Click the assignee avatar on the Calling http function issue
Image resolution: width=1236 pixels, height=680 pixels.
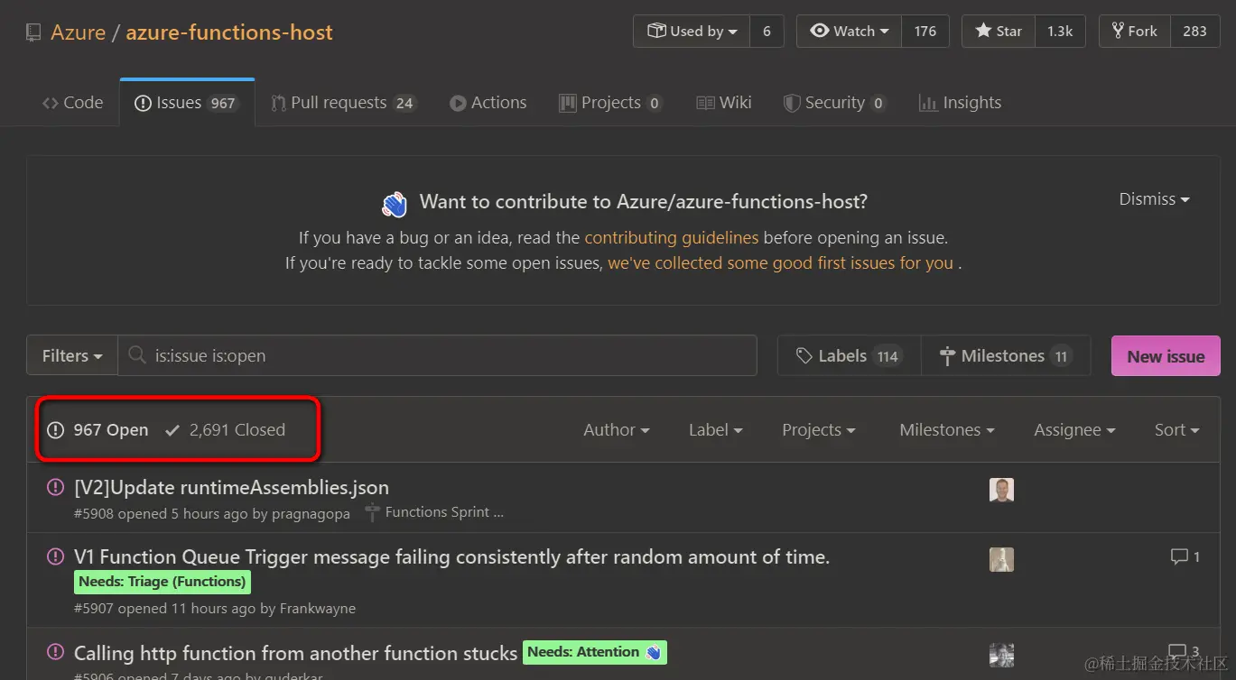click(x=1001, y=655)
